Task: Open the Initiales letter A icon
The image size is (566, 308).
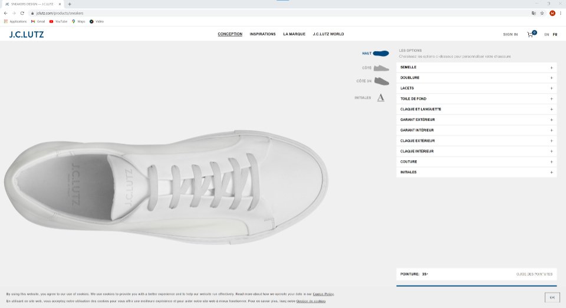Action: (381, 98)
